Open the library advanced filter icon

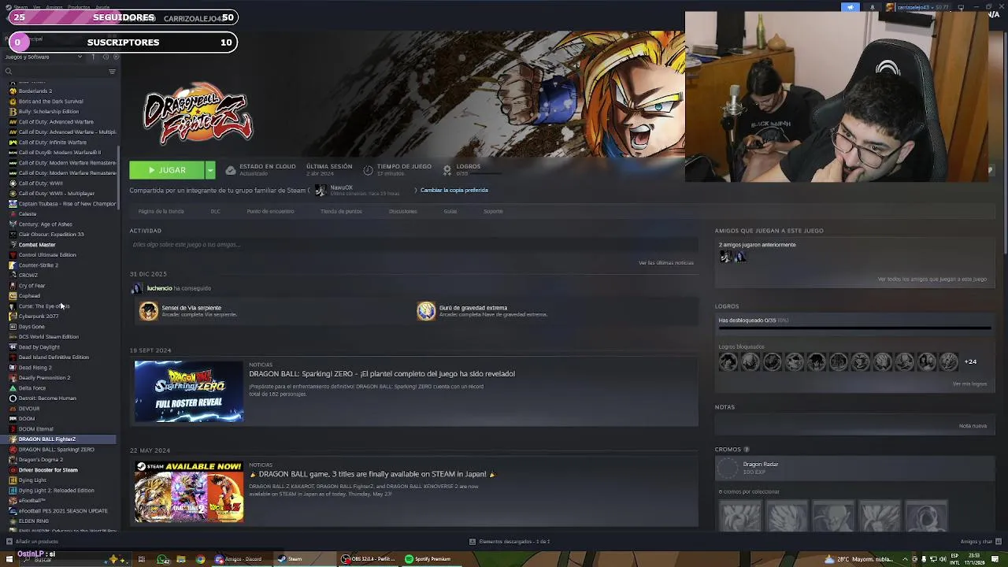point(112,72)
